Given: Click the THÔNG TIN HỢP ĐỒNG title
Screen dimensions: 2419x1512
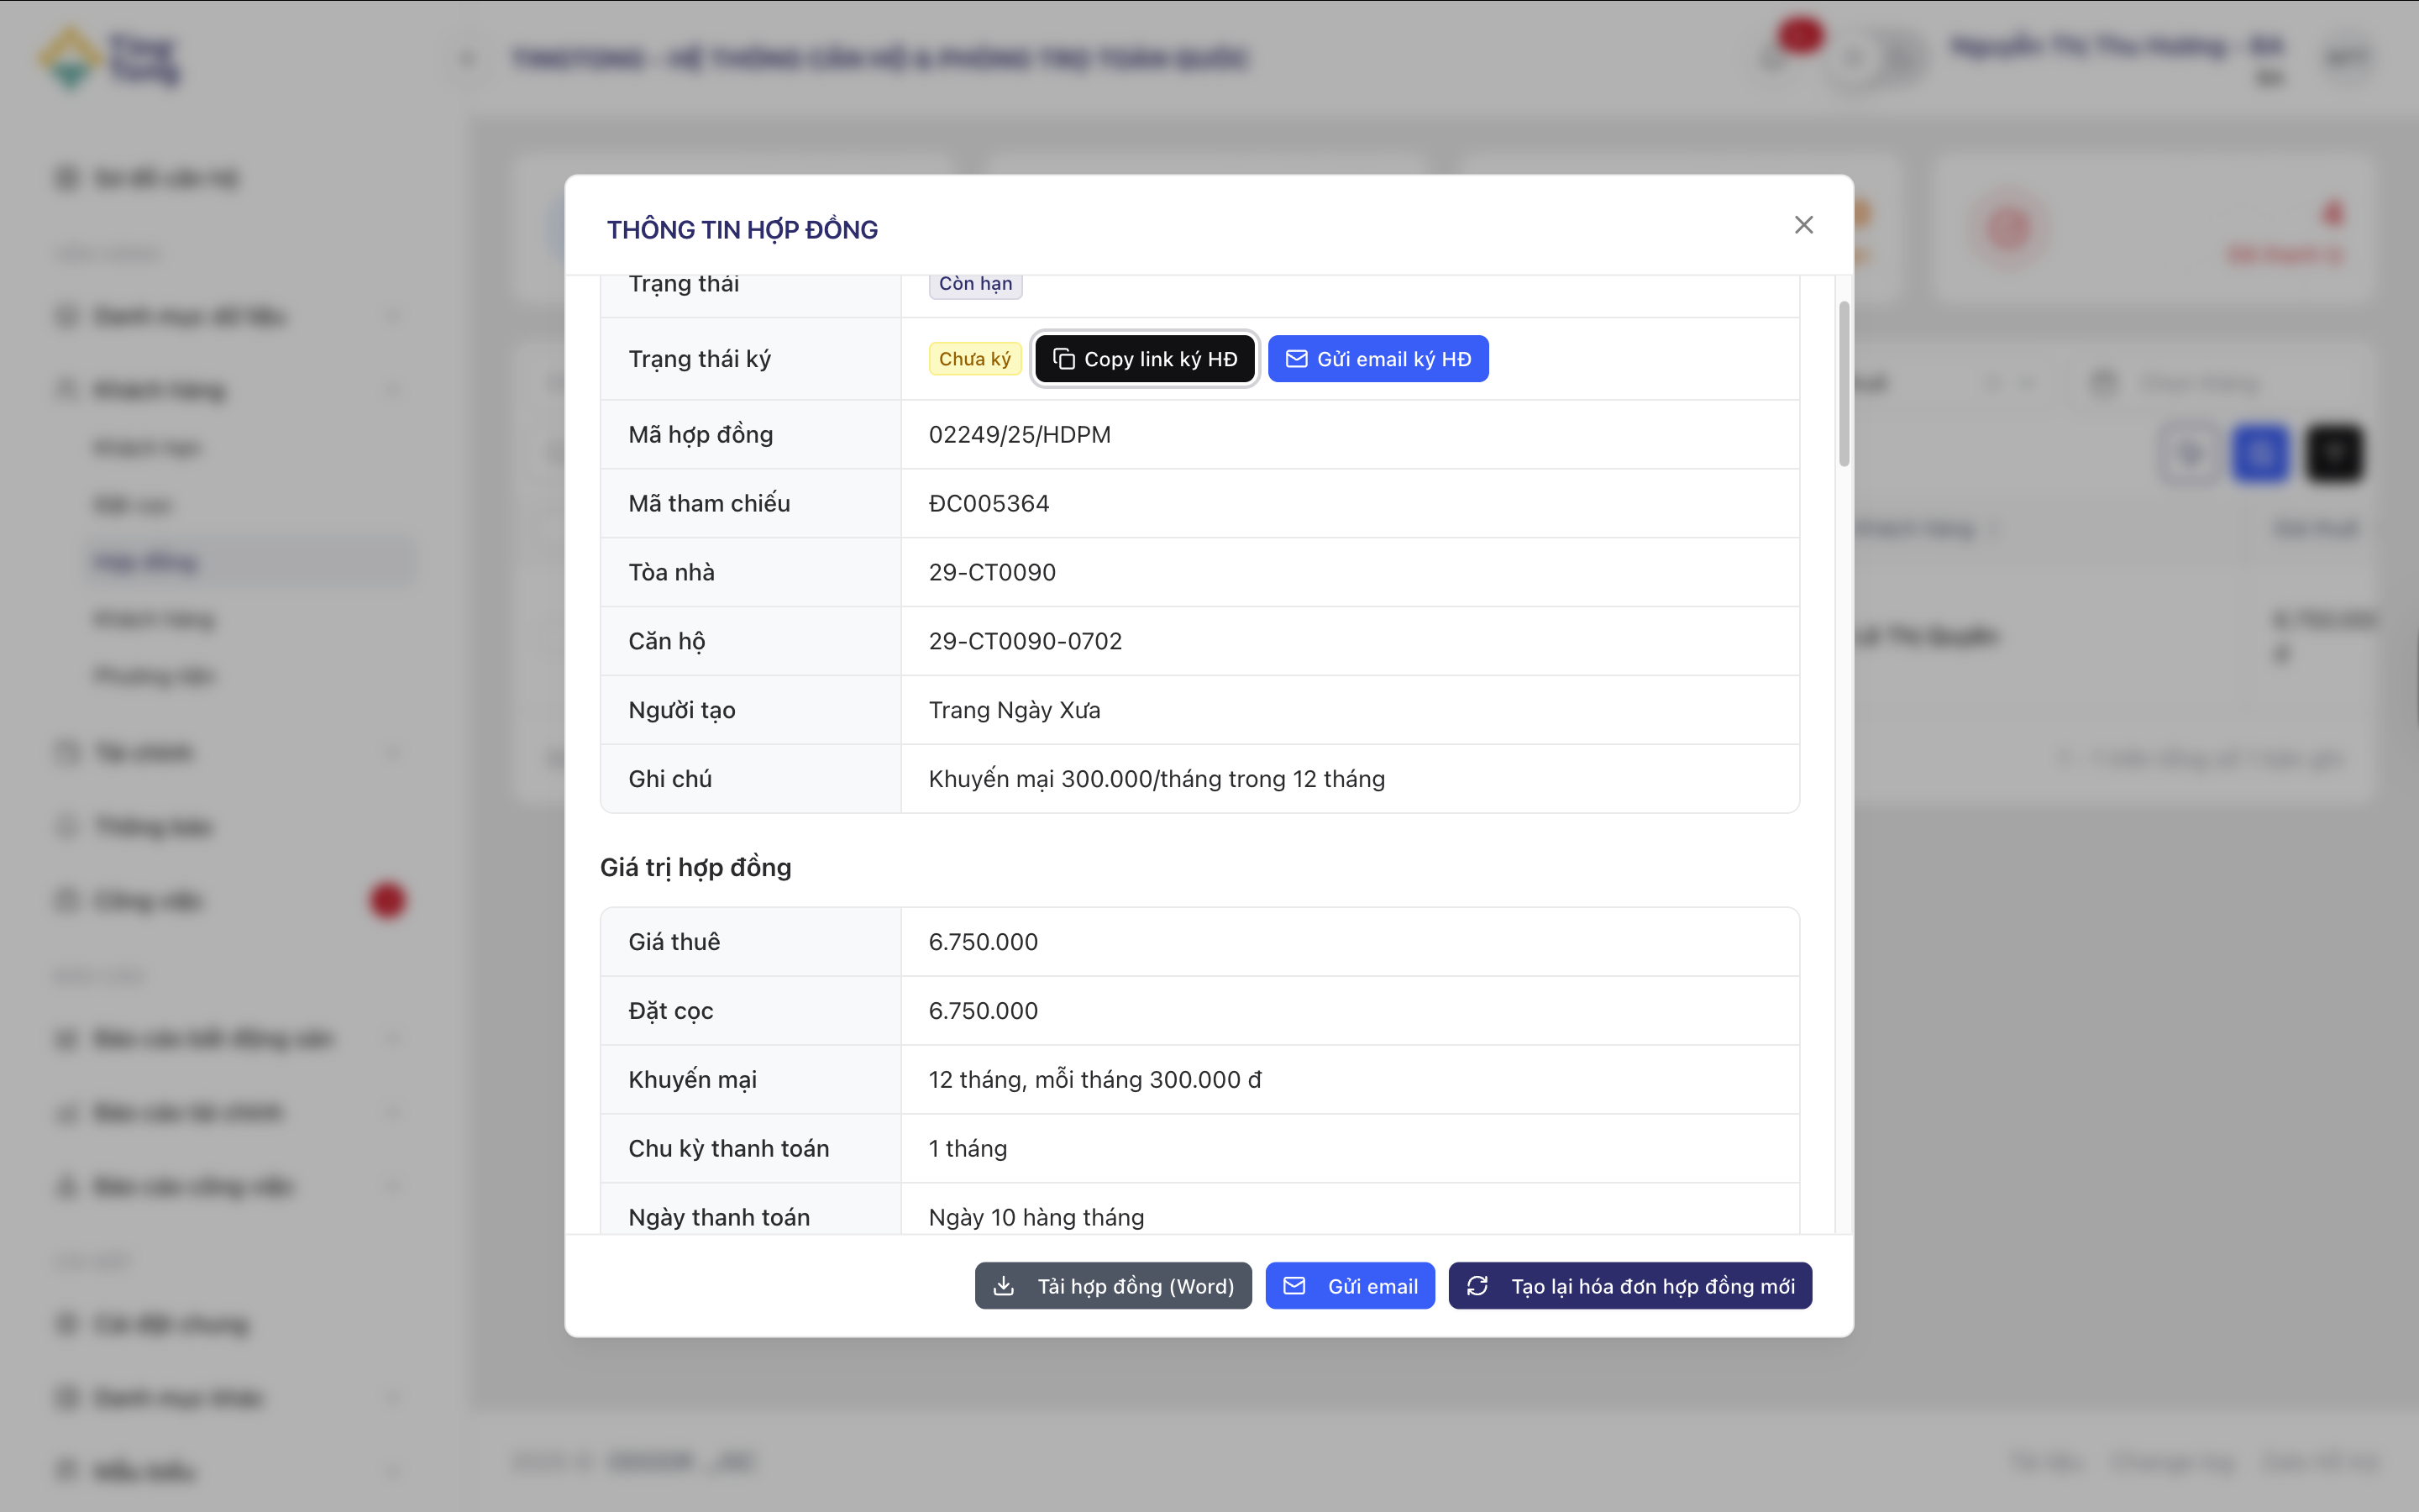Looking at the screenshot, I should [742, 230].
